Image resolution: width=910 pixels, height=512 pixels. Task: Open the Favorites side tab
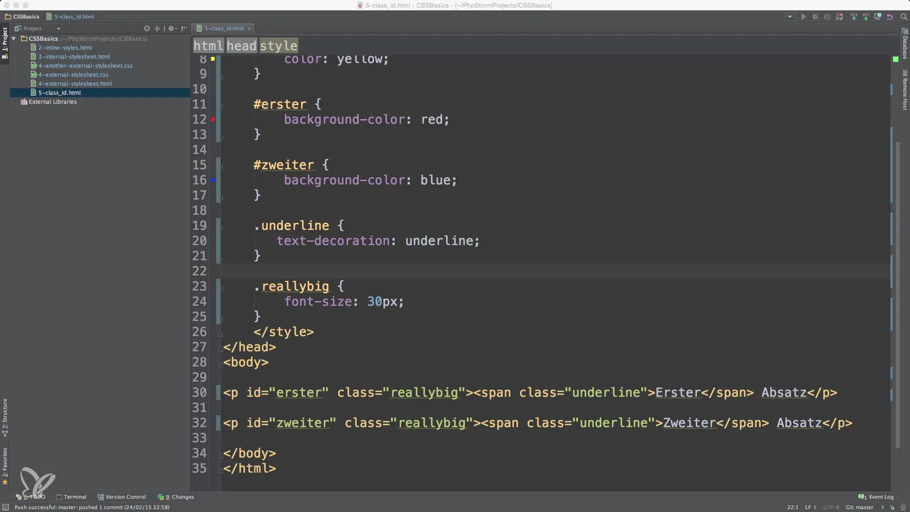pos(5,466)
